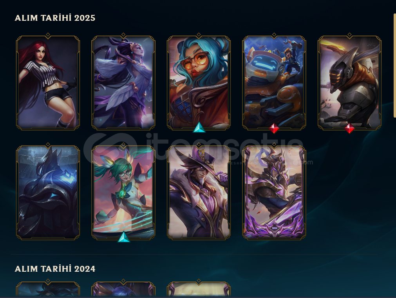This screenshot has height=298, width=396.
Task: Click the teal triangle gem under Star Guardian card
Action: (x=123, y=237)
